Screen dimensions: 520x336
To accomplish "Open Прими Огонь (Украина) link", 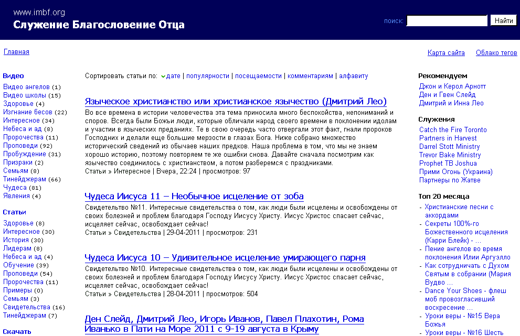I will (x=455, y=171).
